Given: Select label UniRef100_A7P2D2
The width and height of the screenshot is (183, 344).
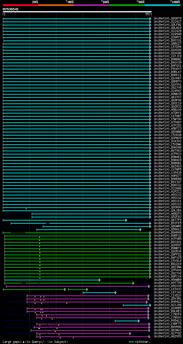Looking at the screenshot, I should [x=168, y=125].
